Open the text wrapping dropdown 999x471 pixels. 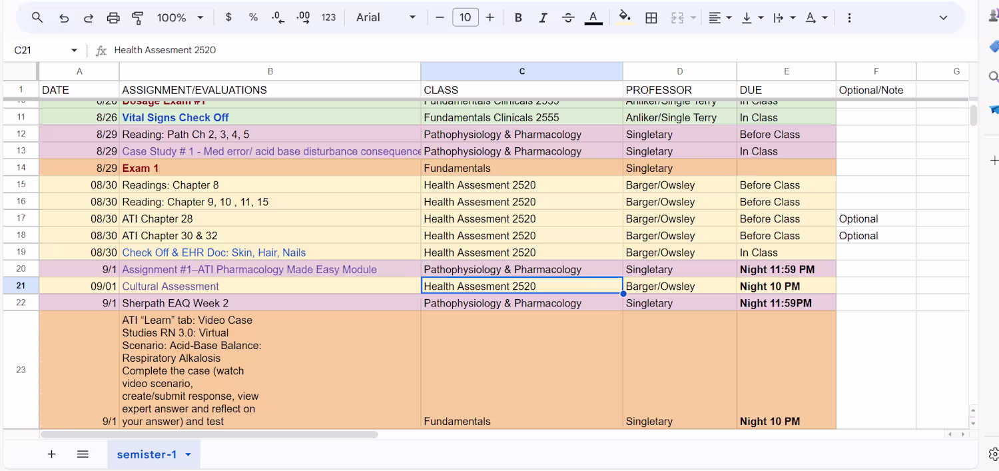(785, 18)
